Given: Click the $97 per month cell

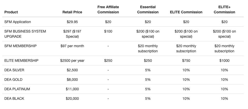Looking at the screenshot, I should pyautogui.click(x=72, y=46).
